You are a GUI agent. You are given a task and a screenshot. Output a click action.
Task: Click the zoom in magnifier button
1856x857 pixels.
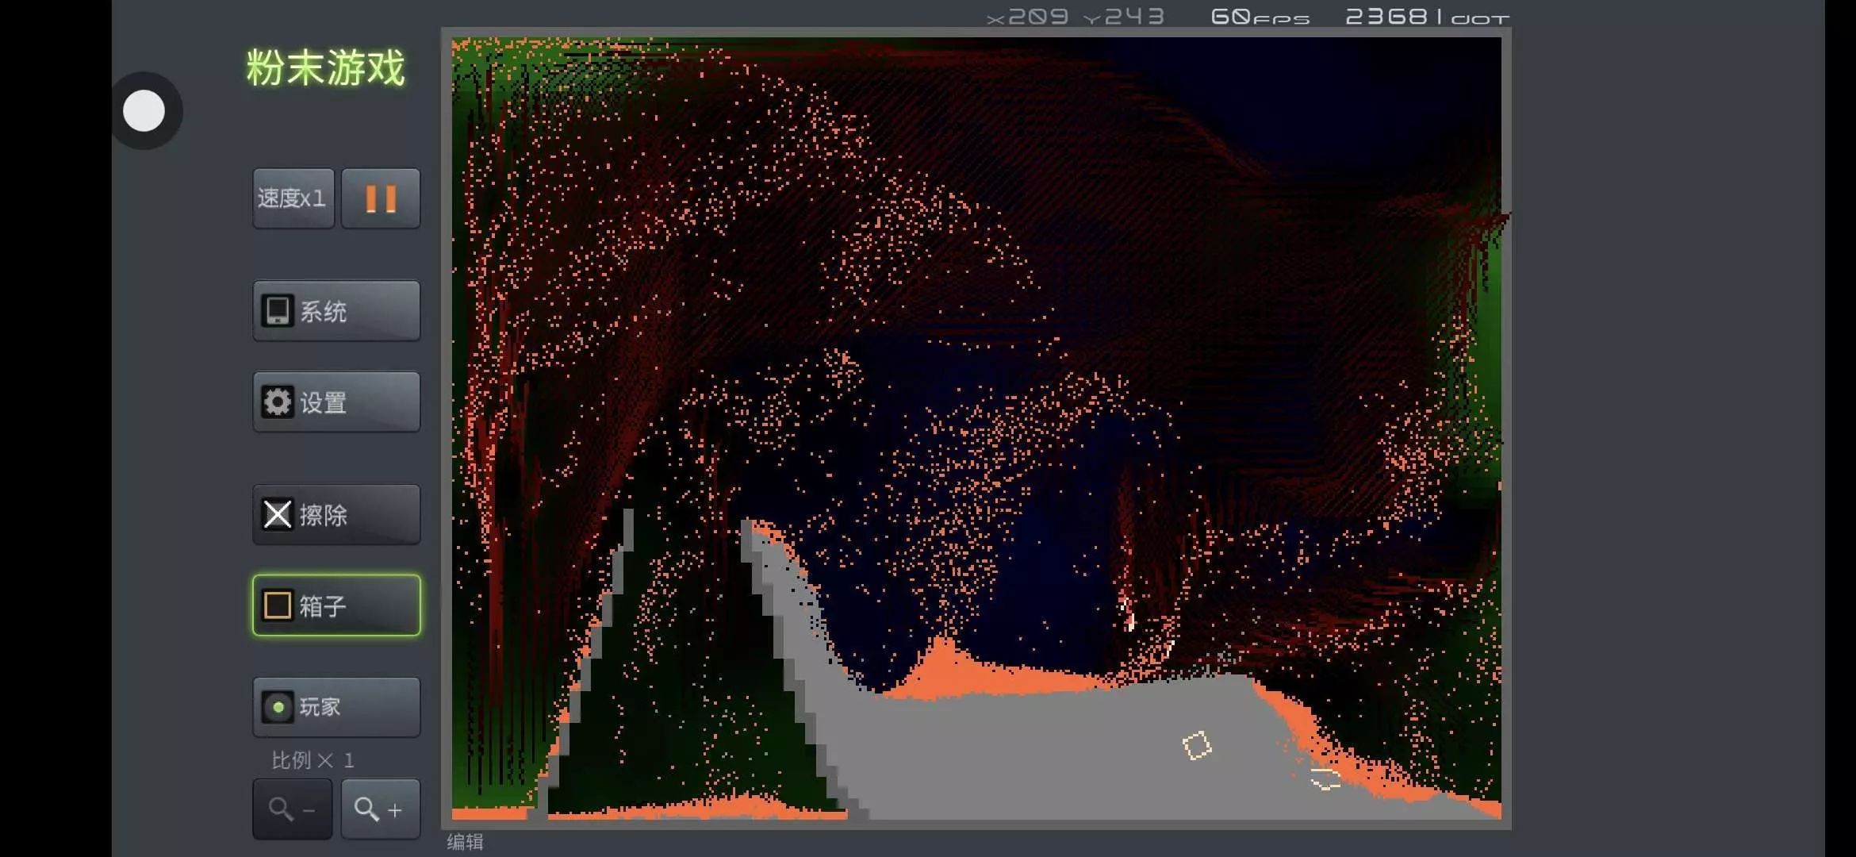(380, 809)
